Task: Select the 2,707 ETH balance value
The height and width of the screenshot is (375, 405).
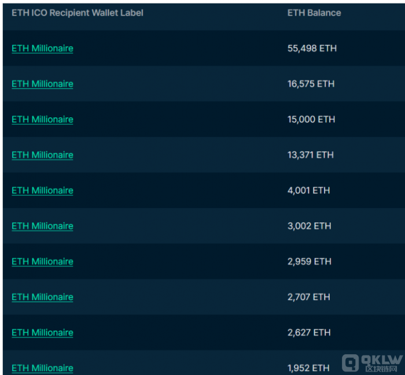Action: [308, 297]
